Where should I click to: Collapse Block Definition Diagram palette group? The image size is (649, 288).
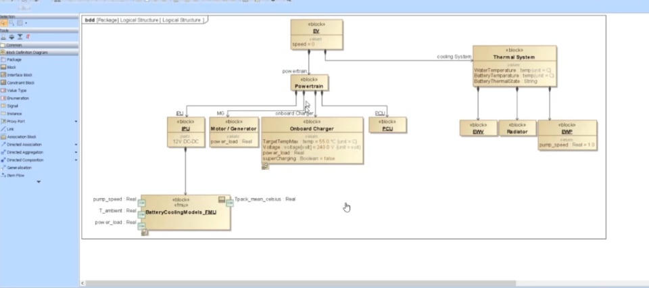(x=39, y=53)
